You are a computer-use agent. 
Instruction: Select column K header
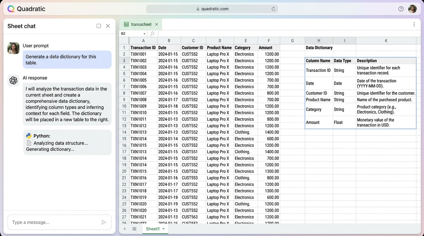pyautogui.click(x=386, y=41)
